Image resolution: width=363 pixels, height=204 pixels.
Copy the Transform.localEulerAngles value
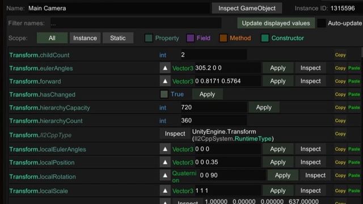340,149
